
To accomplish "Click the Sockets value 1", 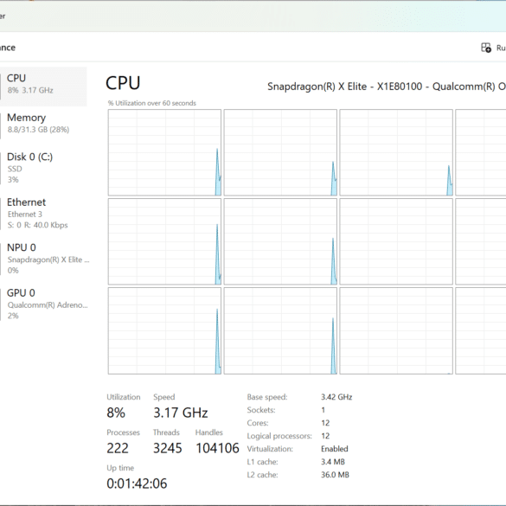I will [323, 410].
